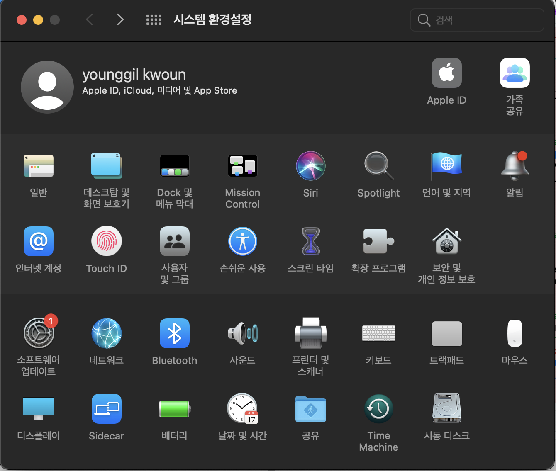Click the magnifier icon in search box
Image resolution: width=556 pixels, height=471 pixels.
pyautogui.click(x=424, y=20)
